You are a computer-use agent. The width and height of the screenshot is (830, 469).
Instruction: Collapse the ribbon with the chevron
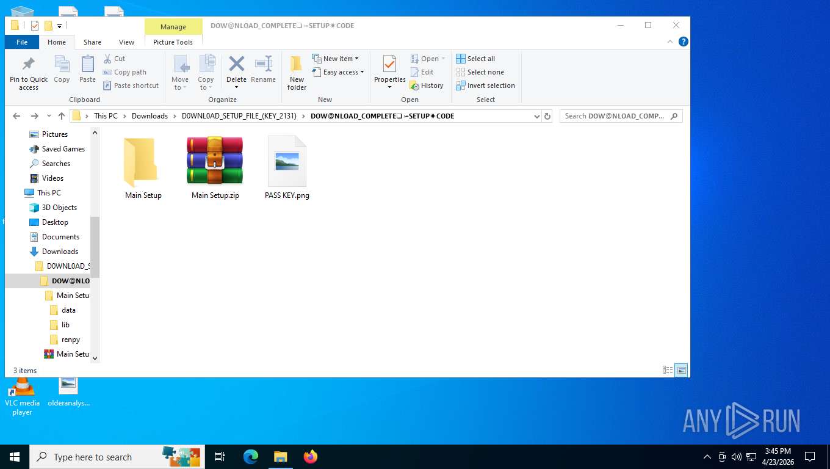(x=670, y=42)
